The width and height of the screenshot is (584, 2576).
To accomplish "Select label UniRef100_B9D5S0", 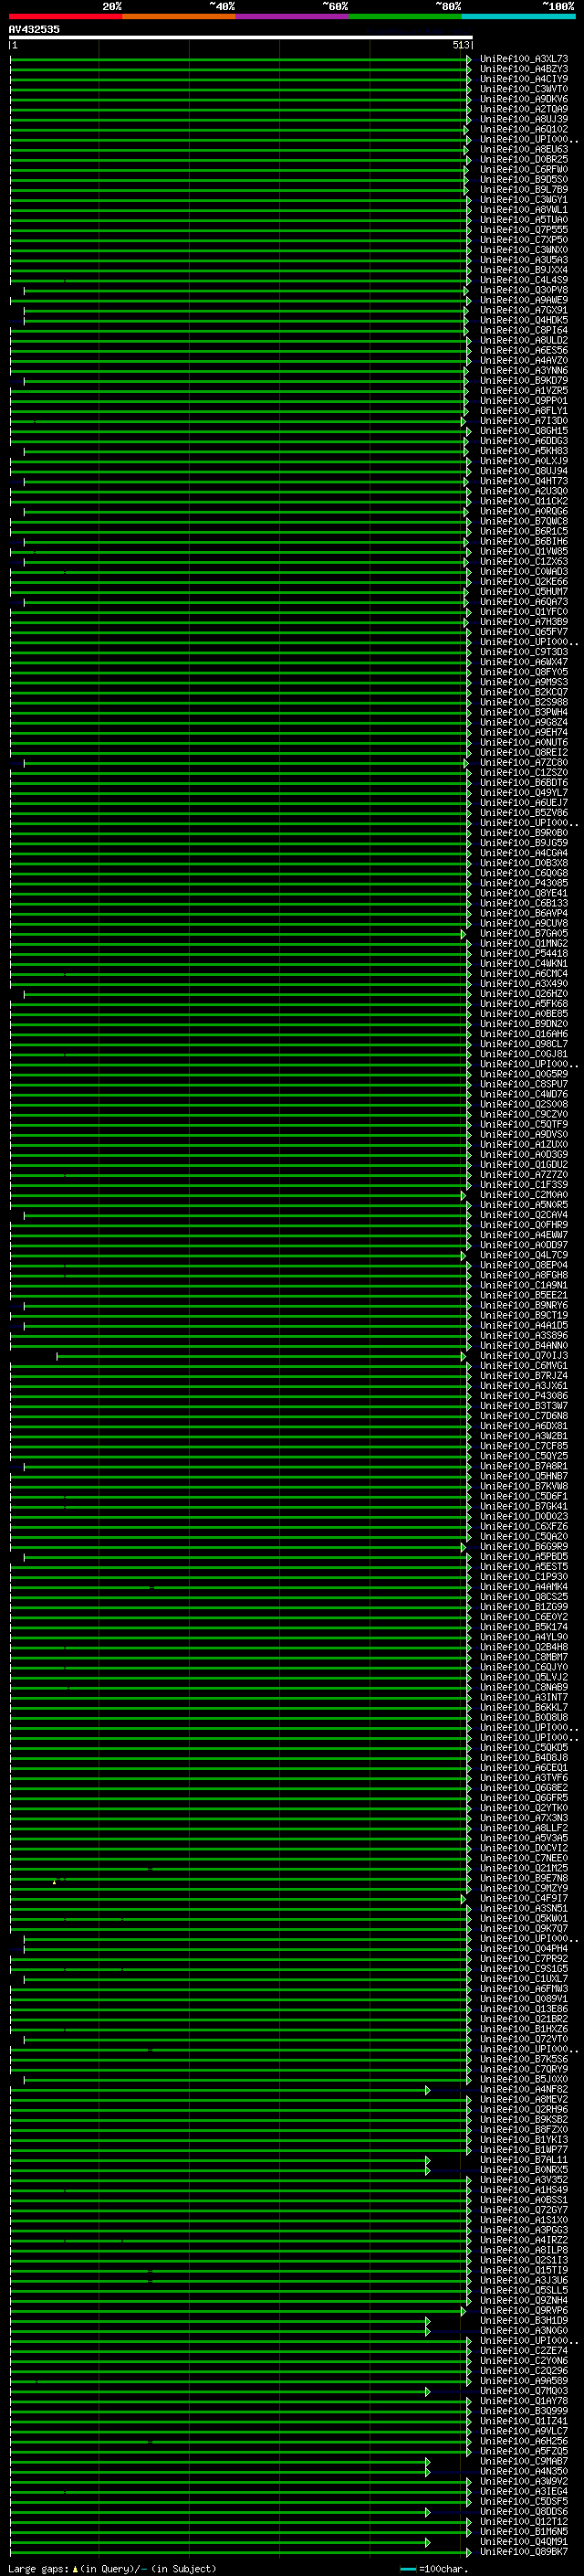I will [x=524, y=180].
